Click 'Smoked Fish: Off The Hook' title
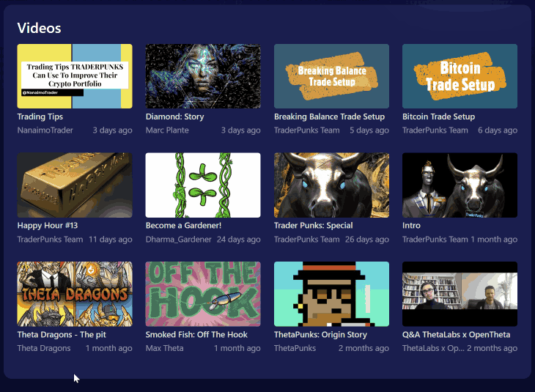This screenshot has height=392, width=535. 196,335
